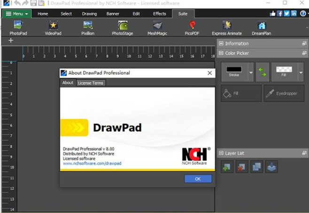This screenshot has width=309, height=213.
Task: Share on Facebook icon
Action: tap(279, 14)
